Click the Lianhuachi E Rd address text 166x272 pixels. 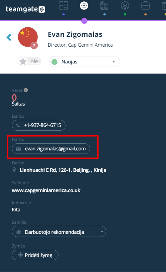pos(63,170)
